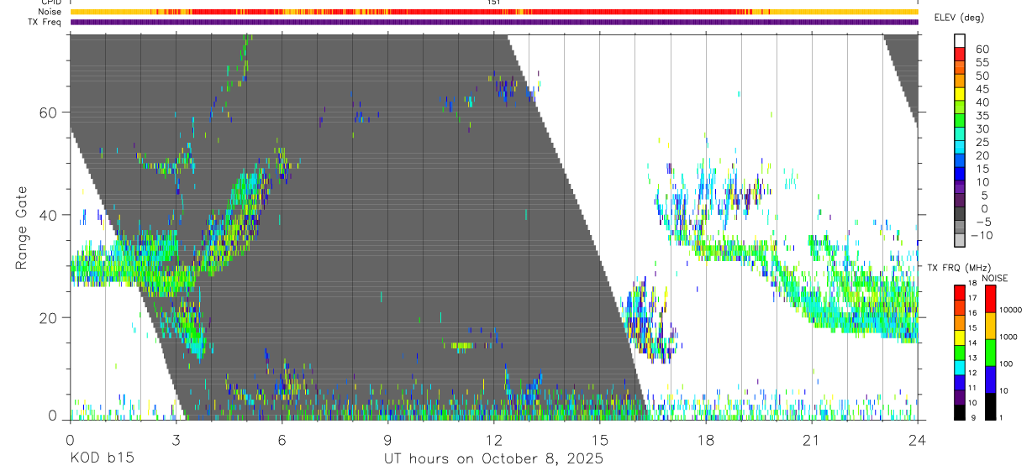This screenshot has width=1032, height=476.
Task: Click the white top segment of ELEV color bar
Action: coord(961,40)
